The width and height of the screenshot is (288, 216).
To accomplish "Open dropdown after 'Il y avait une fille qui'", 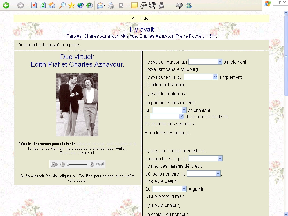I will pyautogui.click(x=201, y=77).
